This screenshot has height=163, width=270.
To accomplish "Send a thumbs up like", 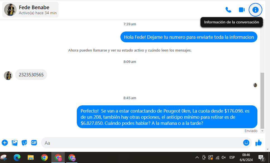I will click(259, 143).
